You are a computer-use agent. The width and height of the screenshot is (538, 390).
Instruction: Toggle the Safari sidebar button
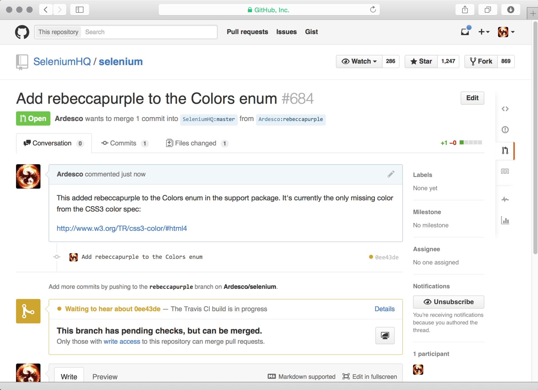[79, 10]
